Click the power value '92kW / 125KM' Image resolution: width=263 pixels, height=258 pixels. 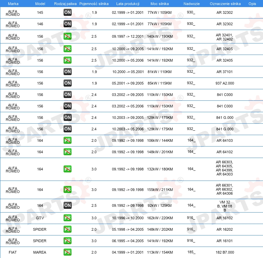(160, 205)
